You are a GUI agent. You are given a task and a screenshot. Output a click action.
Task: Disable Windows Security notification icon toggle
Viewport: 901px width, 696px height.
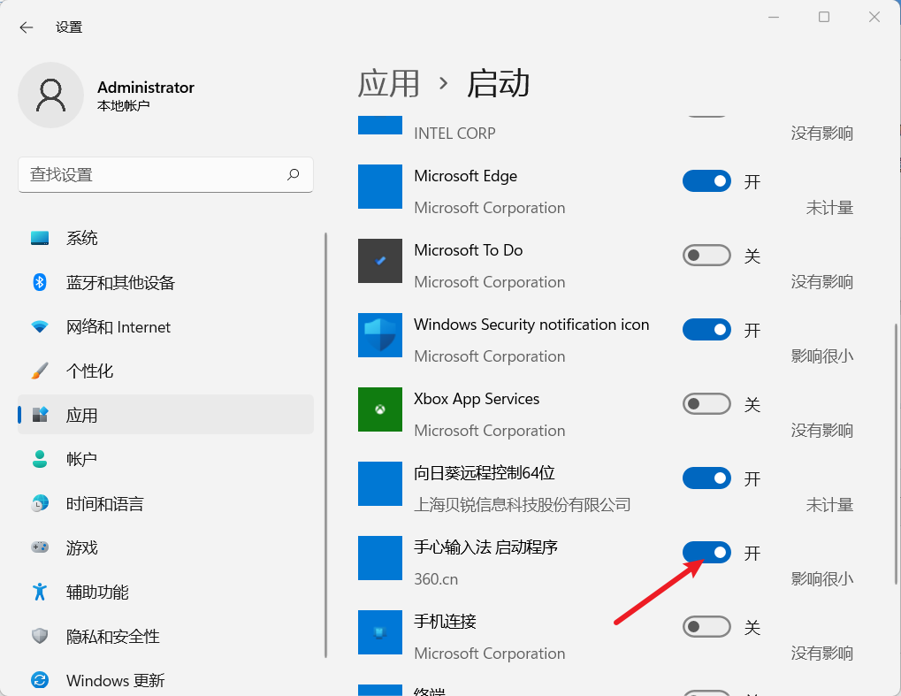[706, 329]
